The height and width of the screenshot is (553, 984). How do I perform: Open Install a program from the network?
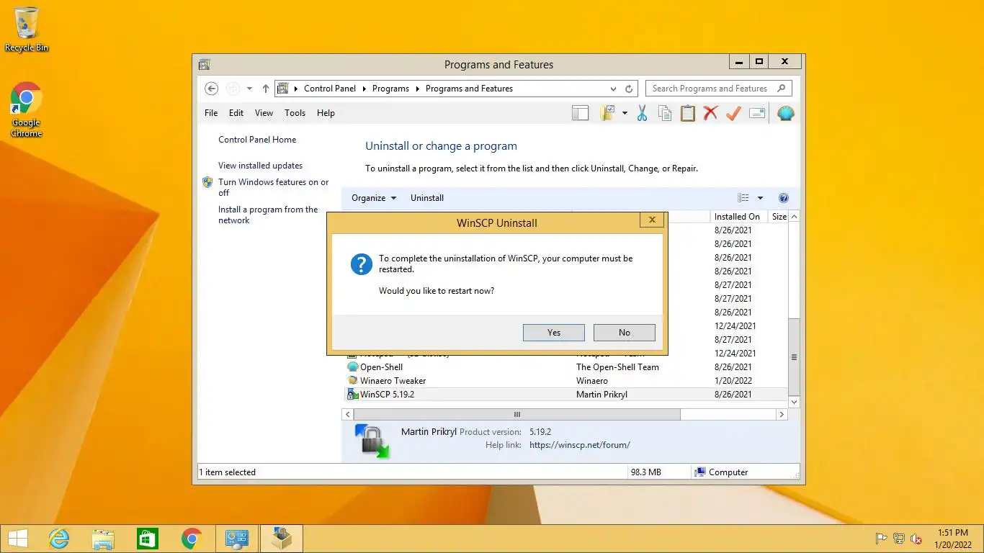pos(267,215)
